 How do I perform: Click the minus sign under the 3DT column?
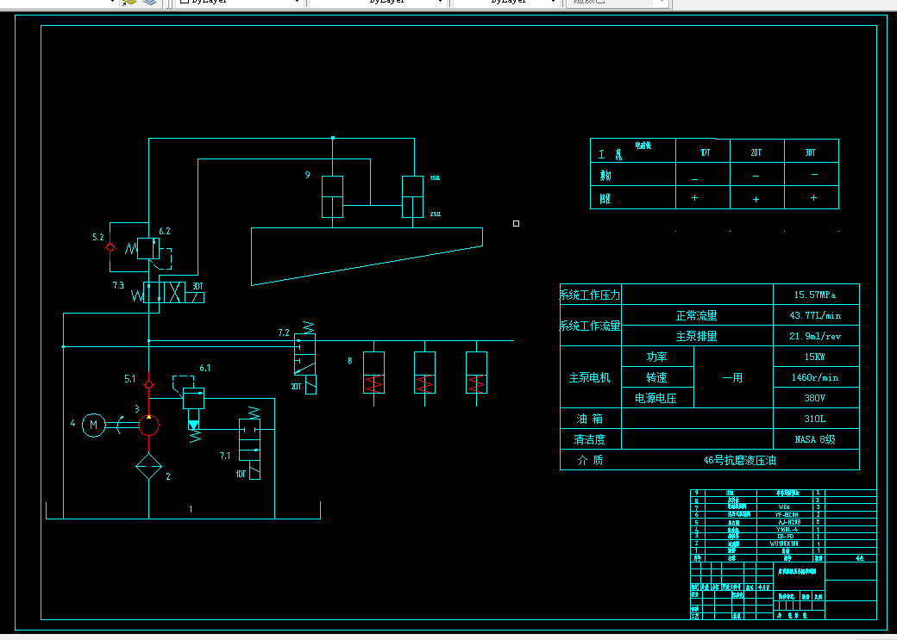pos(814,174)
